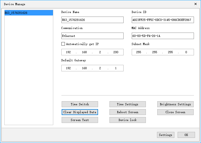The width and height of the screenshot is (201, 143).
Task: Click the Device lock button
Action: click(128, 120)
